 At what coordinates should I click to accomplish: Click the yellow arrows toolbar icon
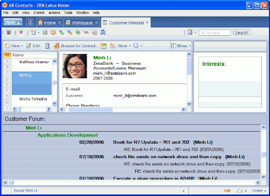tap(70, 32)
